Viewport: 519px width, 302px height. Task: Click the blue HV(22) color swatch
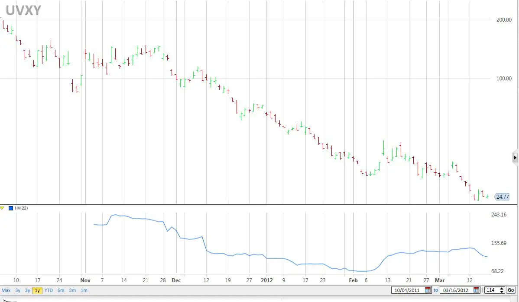(10, 208)
